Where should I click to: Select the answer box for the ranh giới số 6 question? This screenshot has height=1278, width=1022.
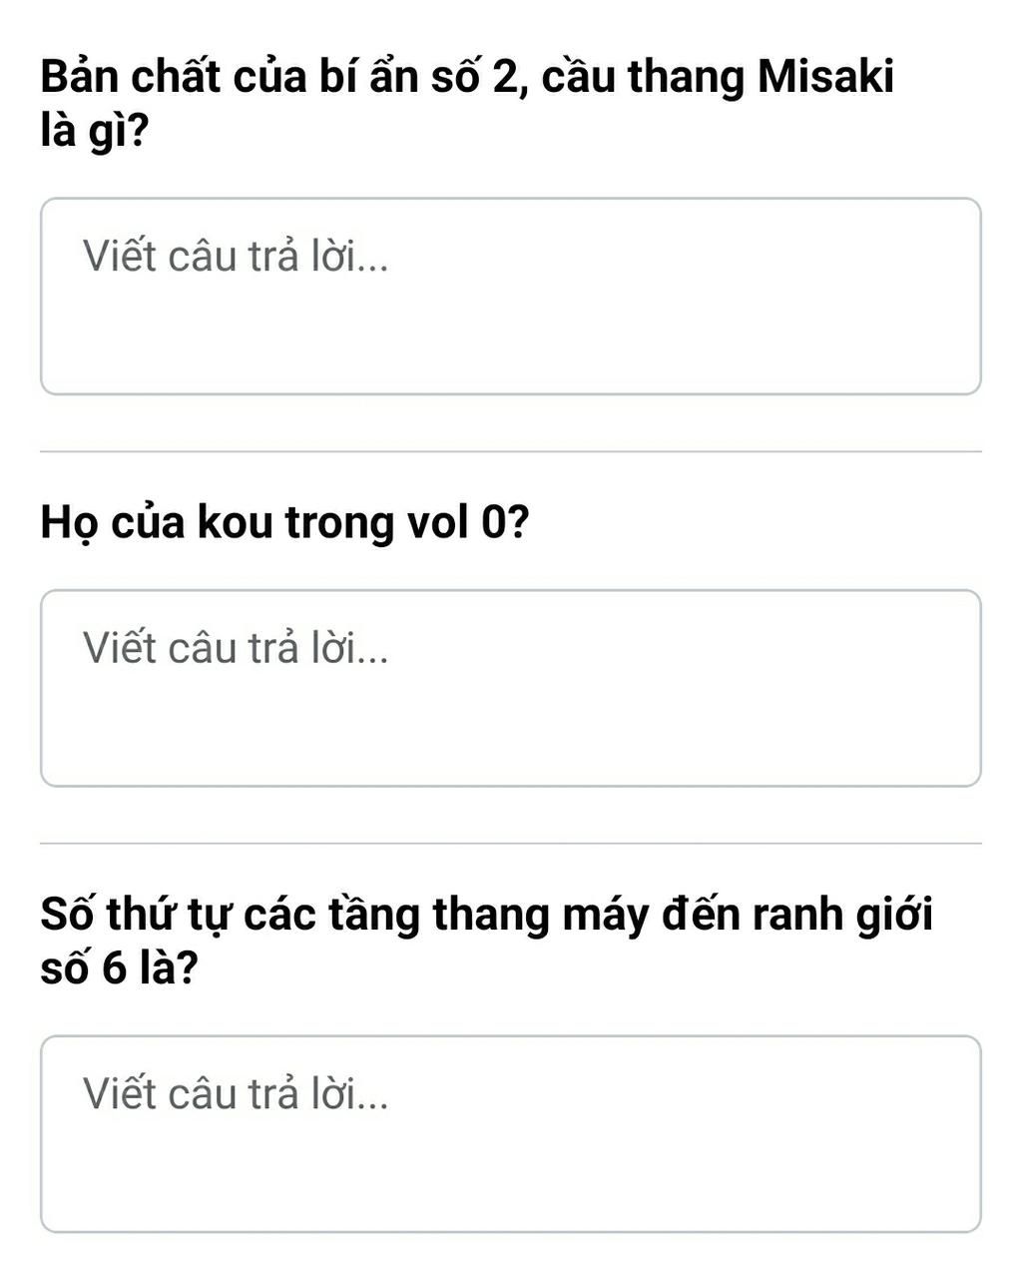tap(510, 1133)
